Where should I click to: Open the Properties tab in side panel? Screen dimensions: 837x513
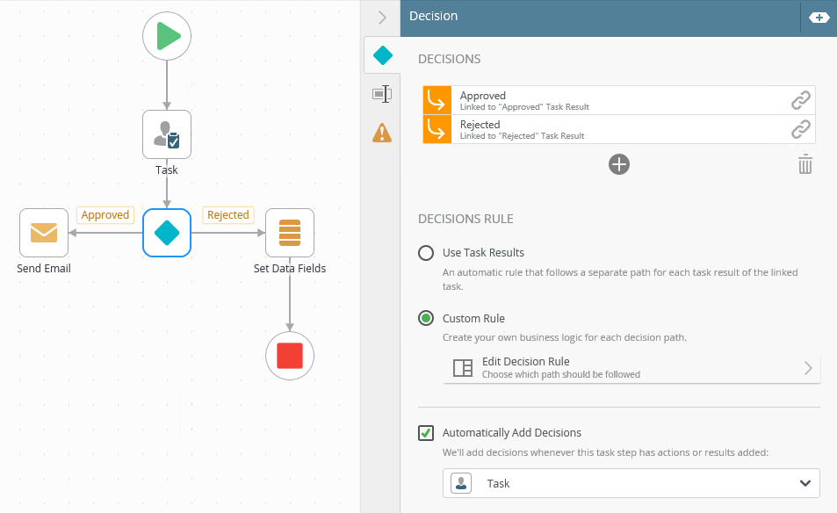[382, 94]
